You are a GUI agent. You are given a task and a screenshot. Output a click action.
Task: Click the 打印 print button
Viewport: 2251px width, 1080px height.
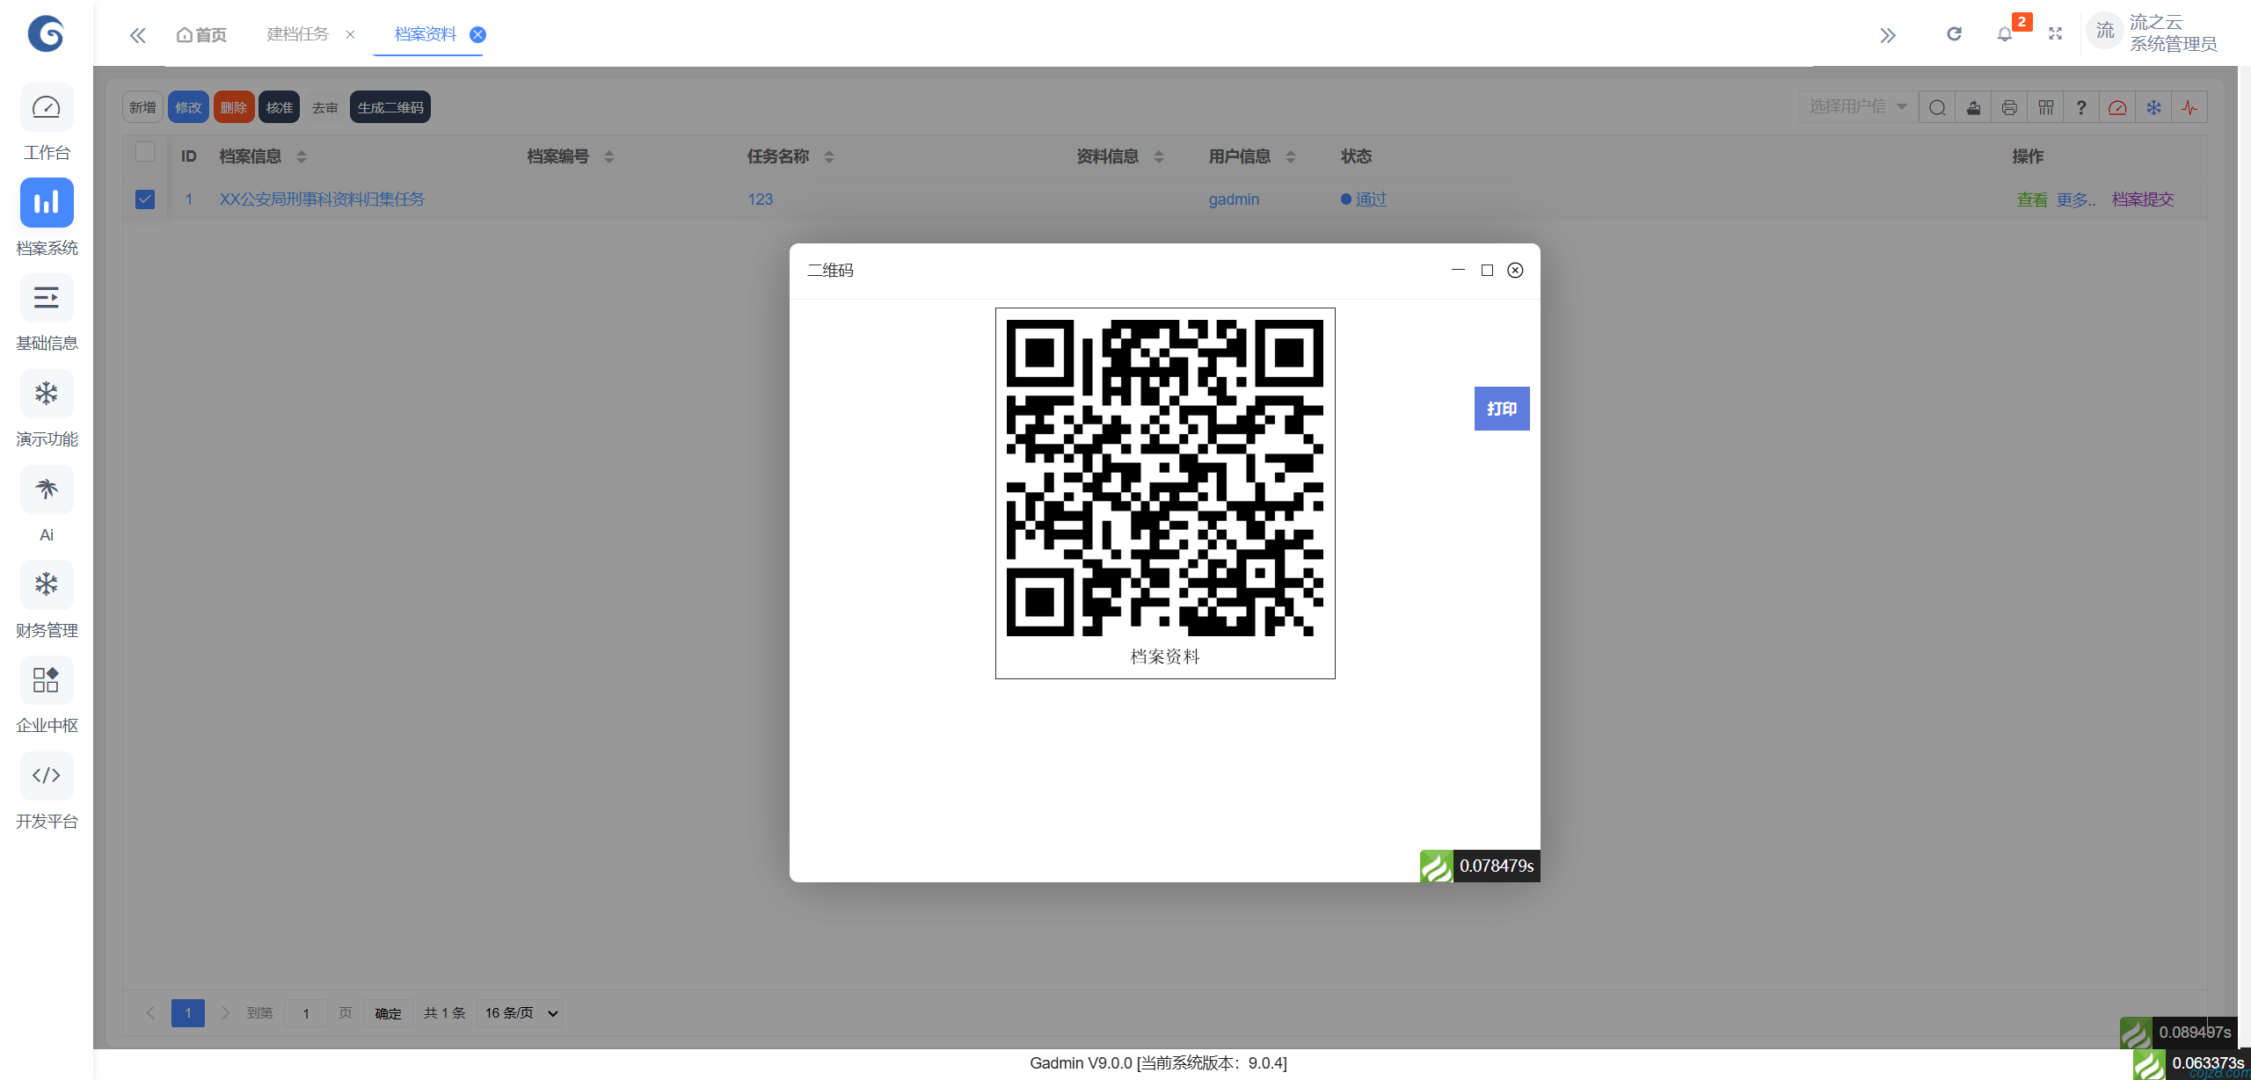pos(1501,409)
